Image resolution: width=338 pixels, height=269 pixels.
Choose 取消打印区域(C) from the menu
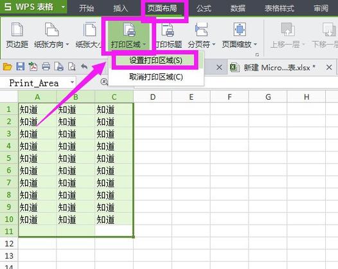click(x=156, y=77)
